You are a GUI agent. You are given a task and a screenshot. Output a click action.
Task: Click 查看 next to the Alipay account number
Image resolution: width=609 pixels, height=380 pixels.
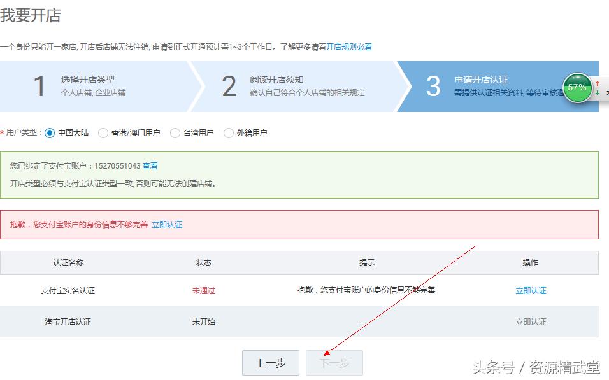tap(150, 165)
